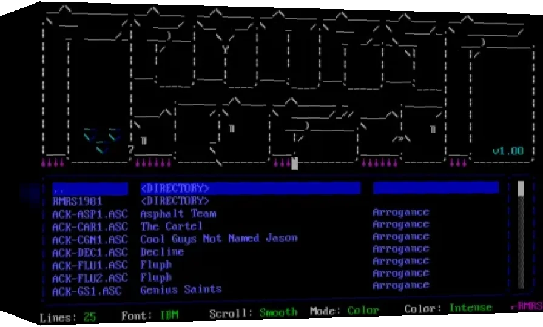Select file ACK-CAR1.ASC

click(90, 227)
